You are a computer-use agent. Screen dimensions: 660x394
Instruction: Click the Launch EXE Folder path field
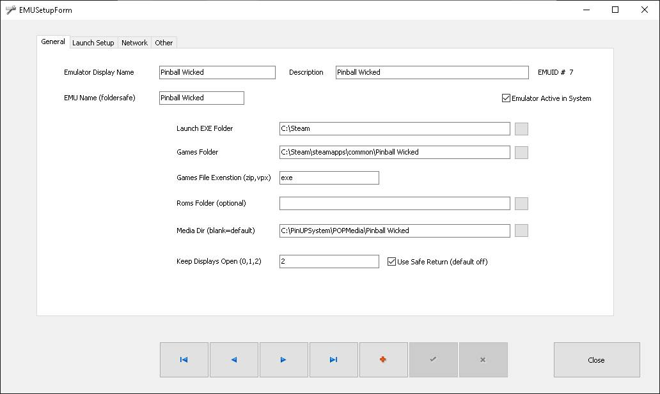[395, 128]
